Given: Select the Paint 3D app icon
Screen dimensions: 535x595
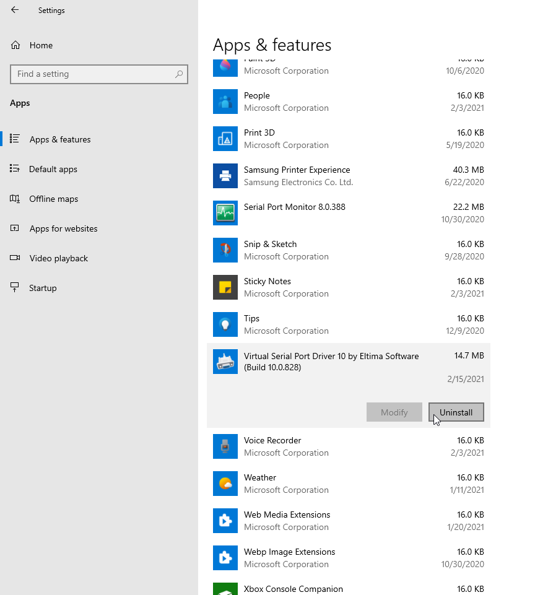Looking at the screenshot, I should 225,68.
